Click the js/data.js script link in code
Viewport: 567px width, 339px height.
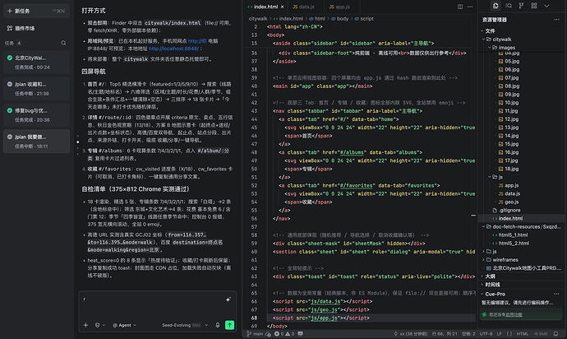[325, 301]
